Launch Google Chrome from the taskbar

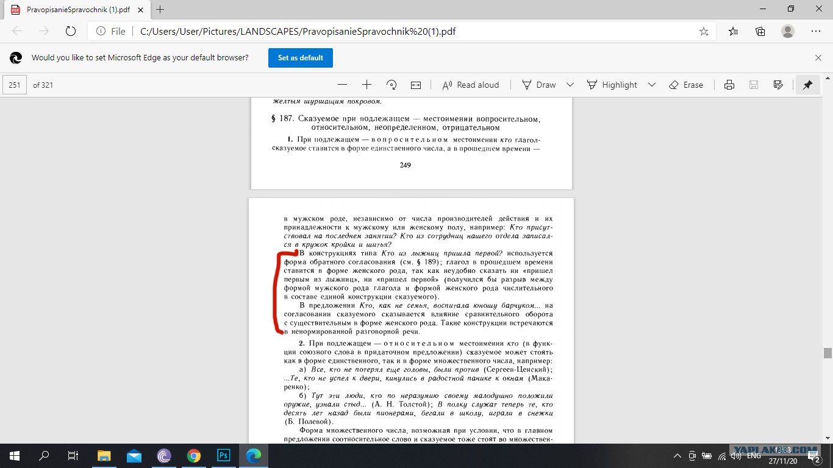(x=194, y=456)
